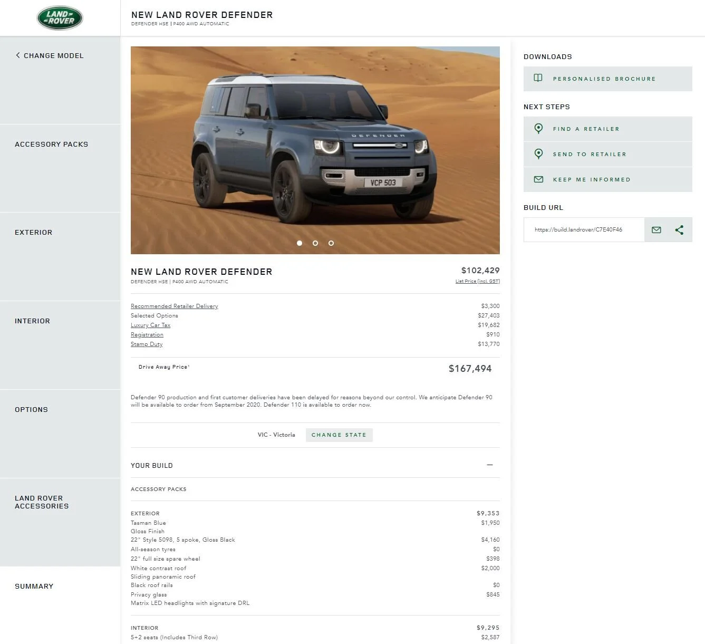Share the build URL with share icon
The width and height of the screenshot is (705, 644).
[x=679, y=230]
